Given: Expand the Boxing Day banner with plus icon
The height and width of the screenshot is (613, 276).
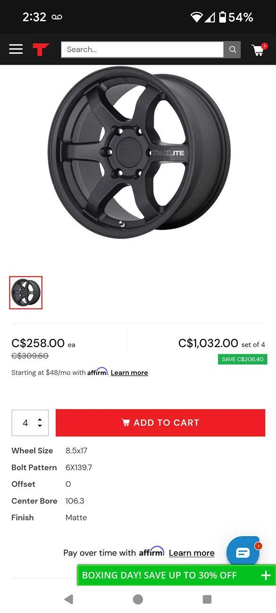Looking at the screenshot, I should 265,575.
